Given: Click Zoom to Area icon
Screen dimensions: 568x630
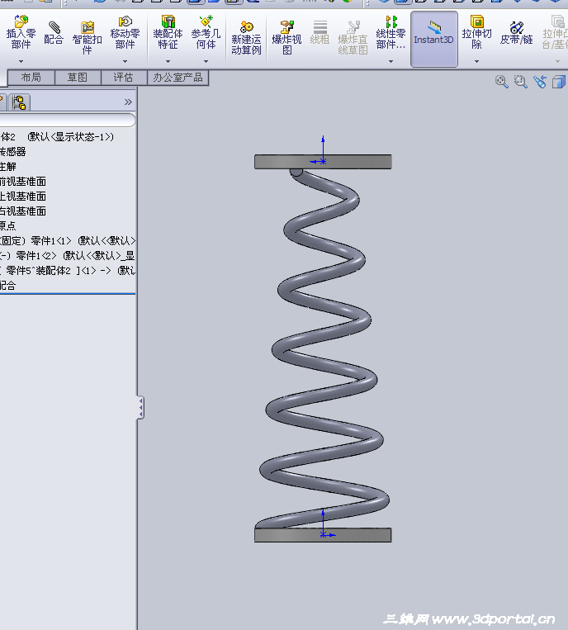Looking at the screenshot, I should coord(521,82).
